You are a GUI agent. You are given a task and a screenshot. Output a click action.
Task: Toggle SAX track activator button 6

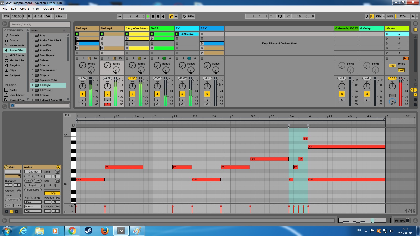[x=207, y=94]
